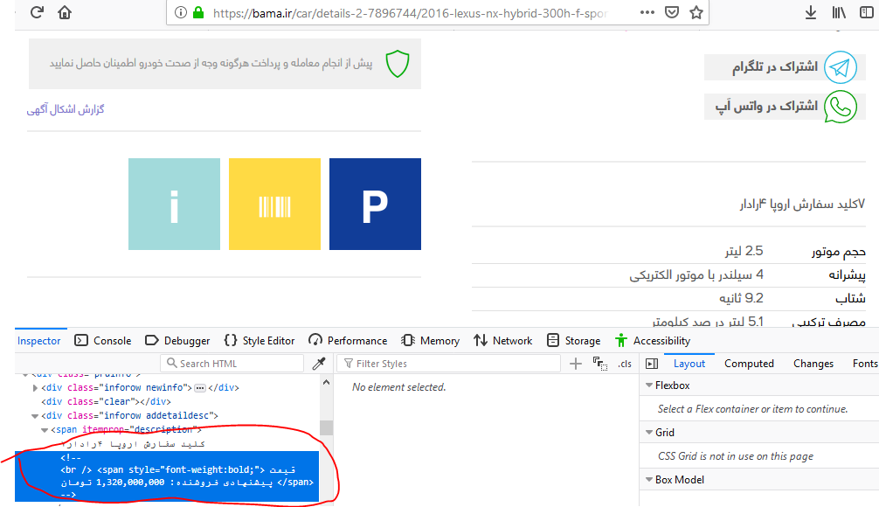Open the dark blue P tile

[x=375, y=205]
